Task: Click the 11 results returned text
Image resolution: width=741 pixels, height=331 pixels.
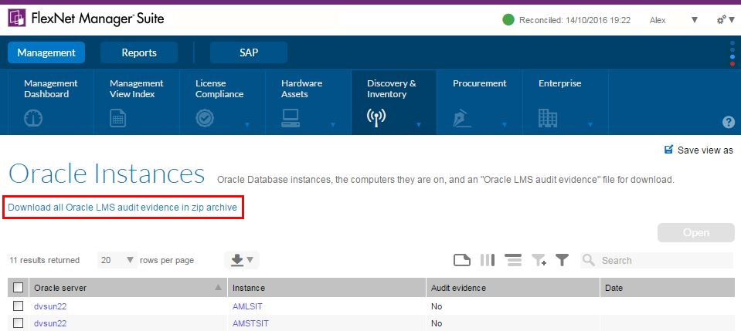Action: [x=44, y=260]
